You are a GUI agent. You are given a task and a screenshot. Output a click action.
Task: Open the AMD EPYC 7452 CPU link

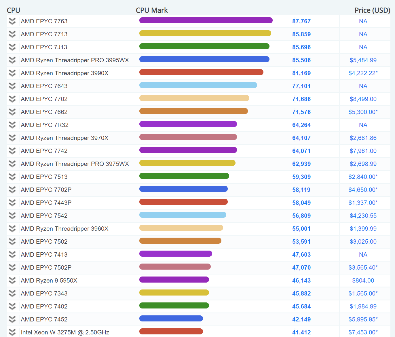click(44, 319)
